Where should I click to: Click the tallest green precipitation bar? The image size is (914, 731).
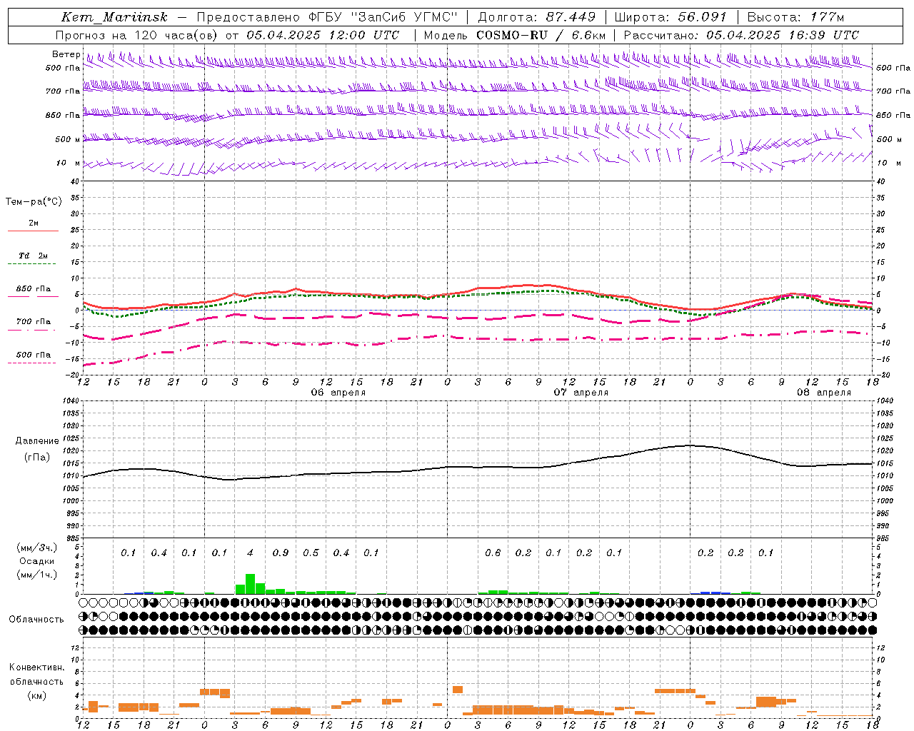pos(250,584)
